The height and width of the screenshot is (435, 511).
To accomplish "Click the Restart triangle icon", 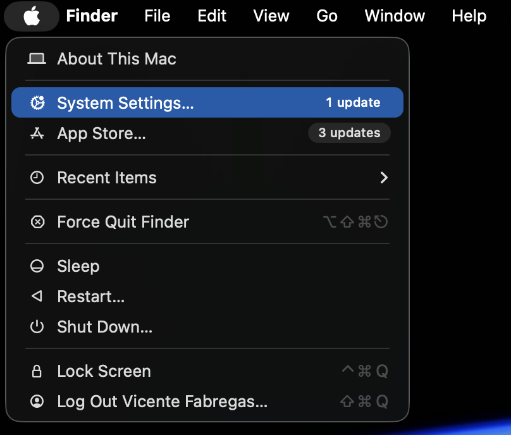I will coord(37,296).
